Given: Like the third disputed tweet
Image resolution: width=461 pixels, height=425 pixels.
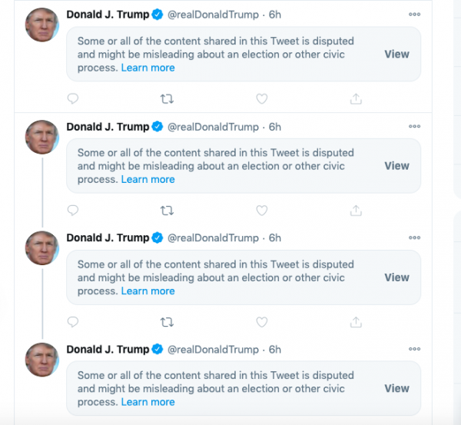Looking at the screenshot, I should [261, 322].
